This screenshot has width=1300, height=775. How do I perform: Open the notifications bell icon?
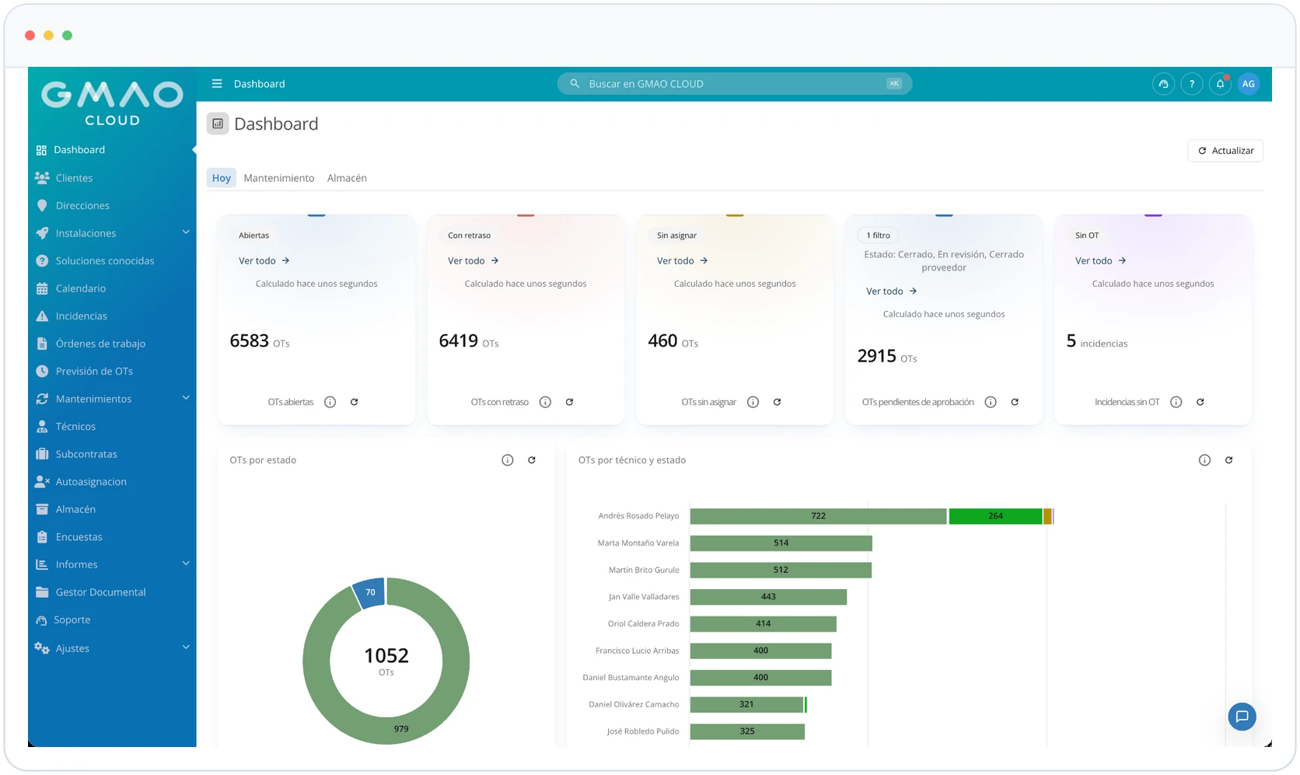1220,84
